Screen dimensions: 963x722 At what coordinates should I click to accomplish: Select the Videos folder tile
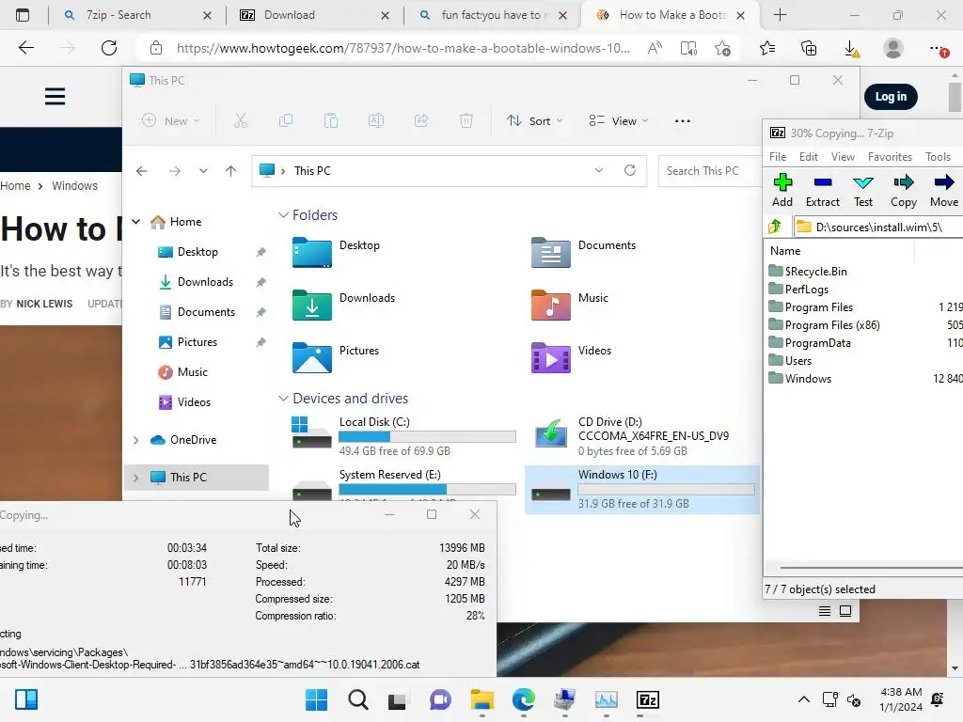coord(571,358)
